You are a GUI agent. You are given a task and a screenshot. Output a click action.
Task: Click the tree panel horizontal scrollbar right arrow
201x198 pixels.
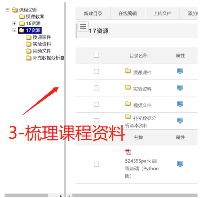pos(61,196)
